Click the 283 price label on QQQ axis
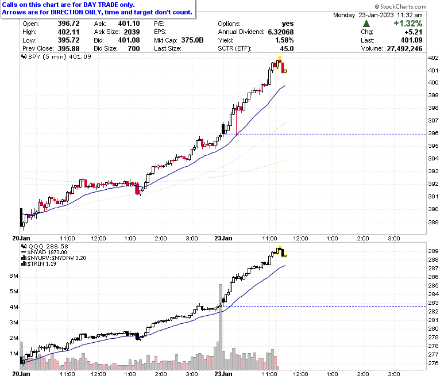448x379 pixels. [x=433, y=303]
